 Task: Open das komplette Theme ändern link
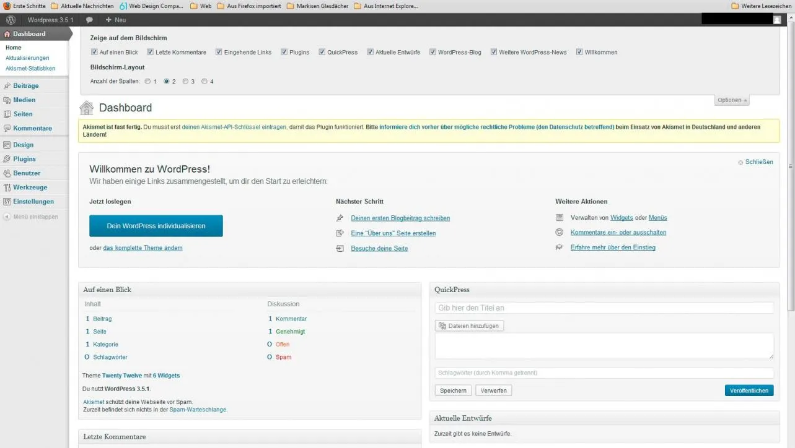pyautogui.click(x=143, y=248)
